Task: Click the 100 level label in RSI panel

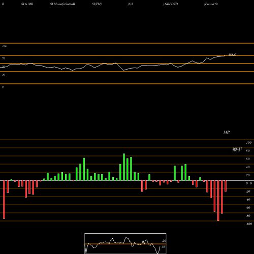Action: tap(4, 46)
